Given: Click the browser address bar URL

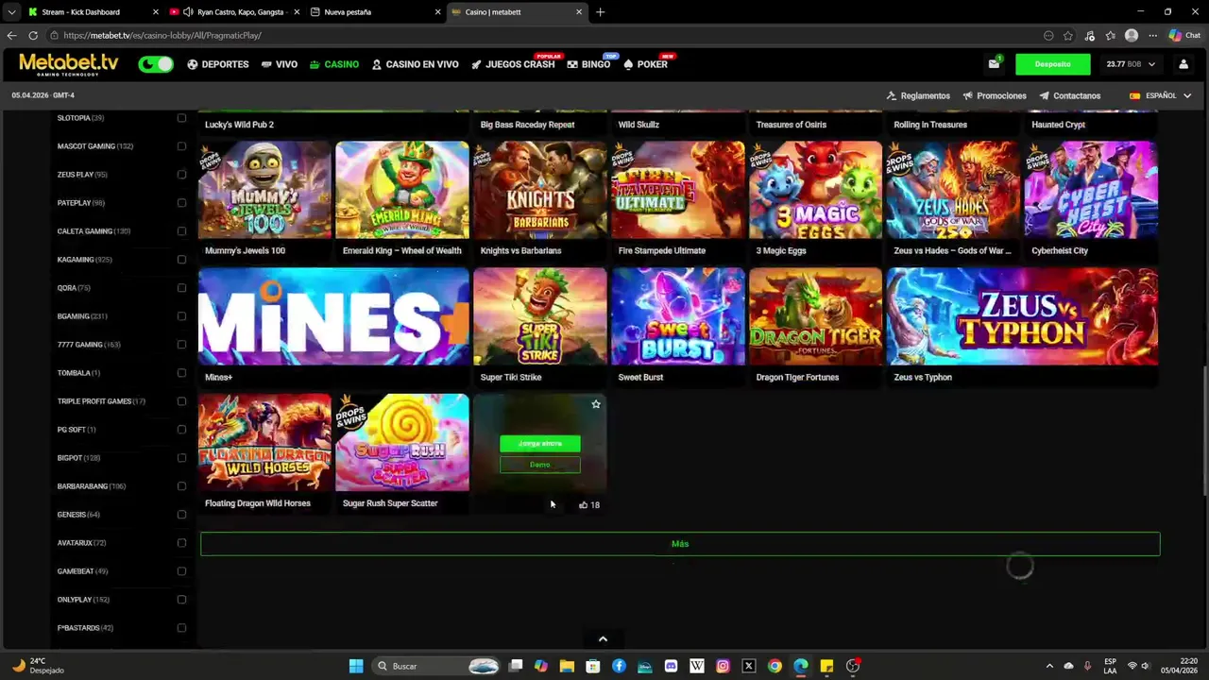Looking at the screenshot, I should (162, 36).
